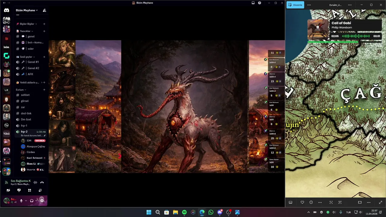Toggle the filmstrip icon in Photos
The width and height of the screenshot is (386, 217).
(x=290, y=202)
